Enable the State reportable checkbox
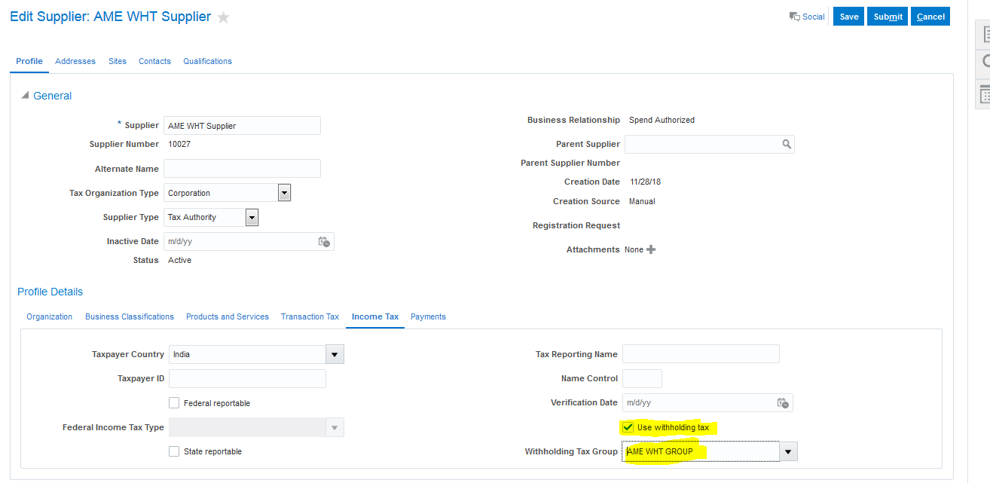The width and height of the screenshot is (990, 483). tap(175, 451)
